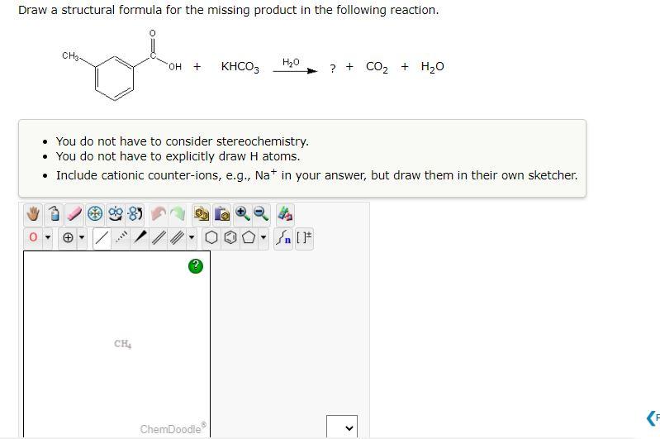Click the copy structure icon

202,214
